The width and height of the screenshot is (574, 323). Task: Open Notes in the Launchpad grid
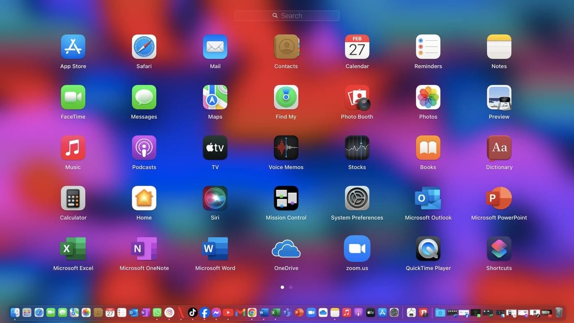(x=499, y=47)
